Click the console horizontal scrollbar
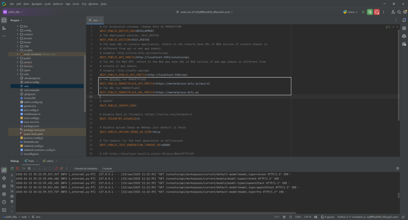The width and height of the screenshot is (408, 220). (x=156, y=213)
